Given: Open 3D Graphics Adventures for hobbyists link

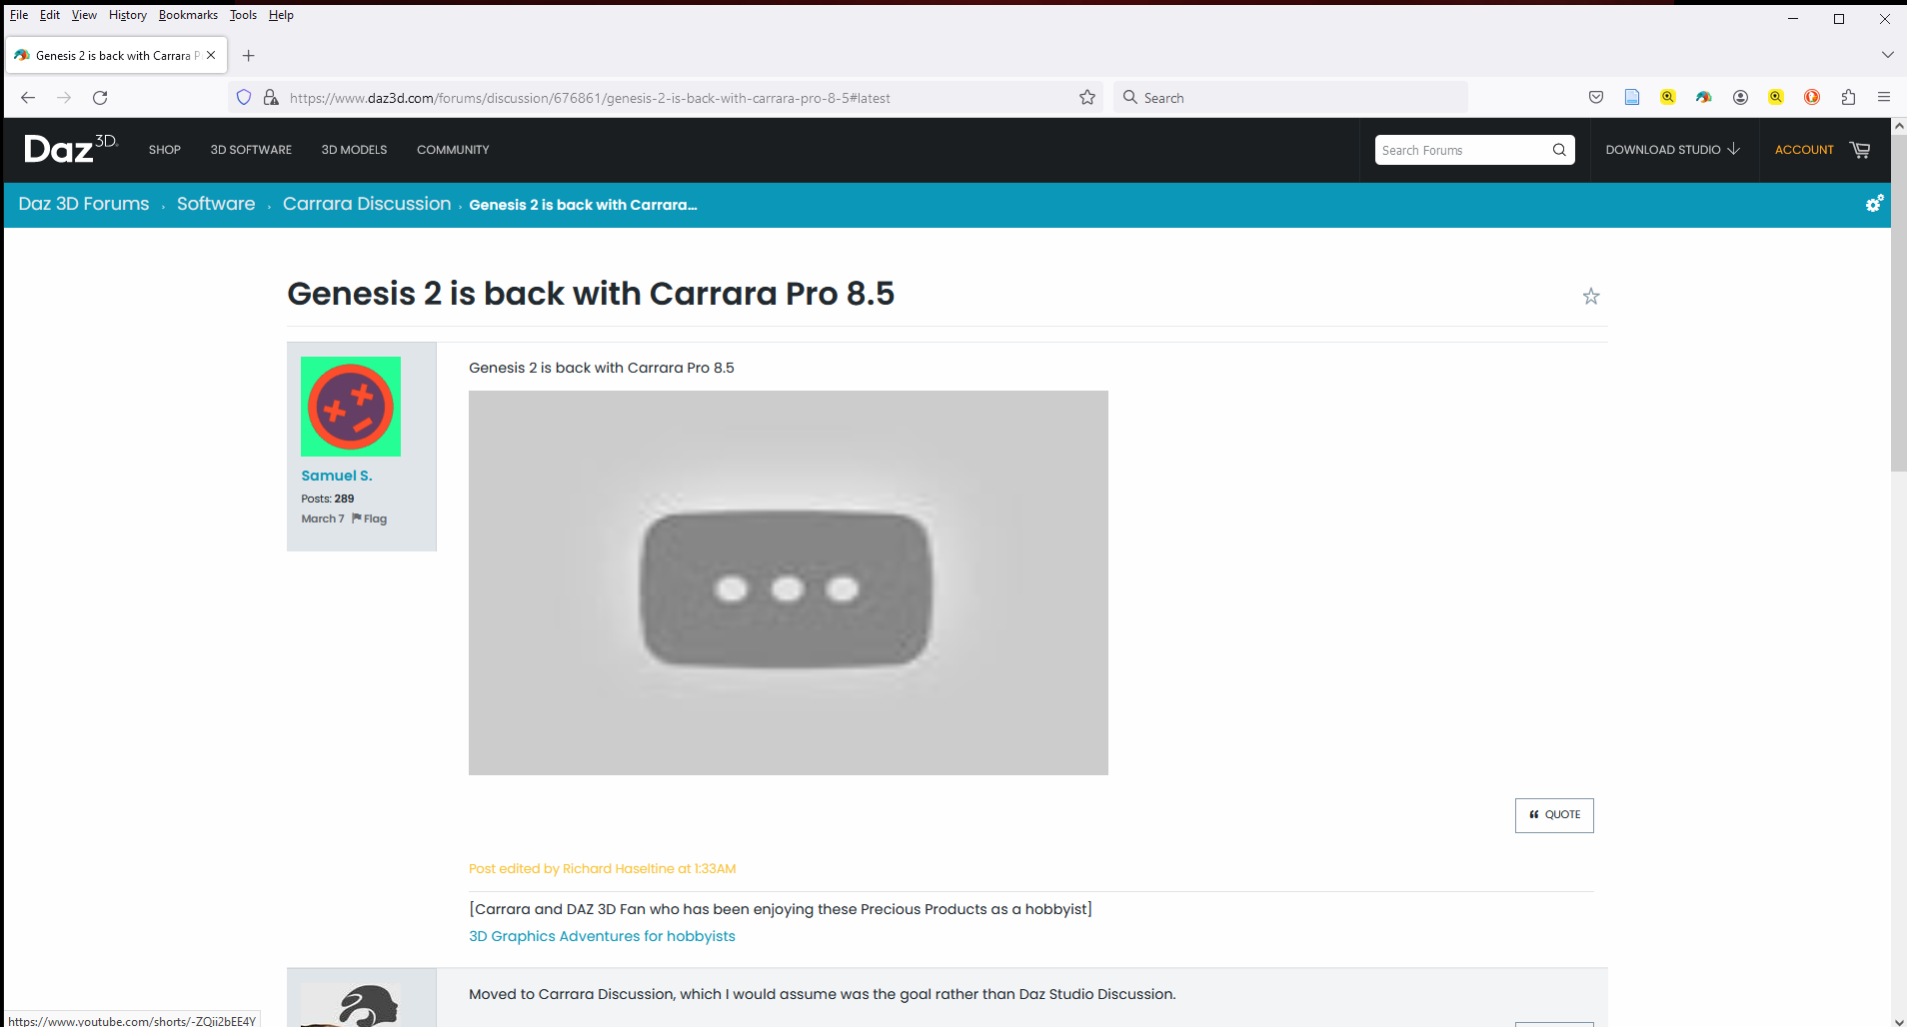Looking at the screenshot, I should coord(602,936).
